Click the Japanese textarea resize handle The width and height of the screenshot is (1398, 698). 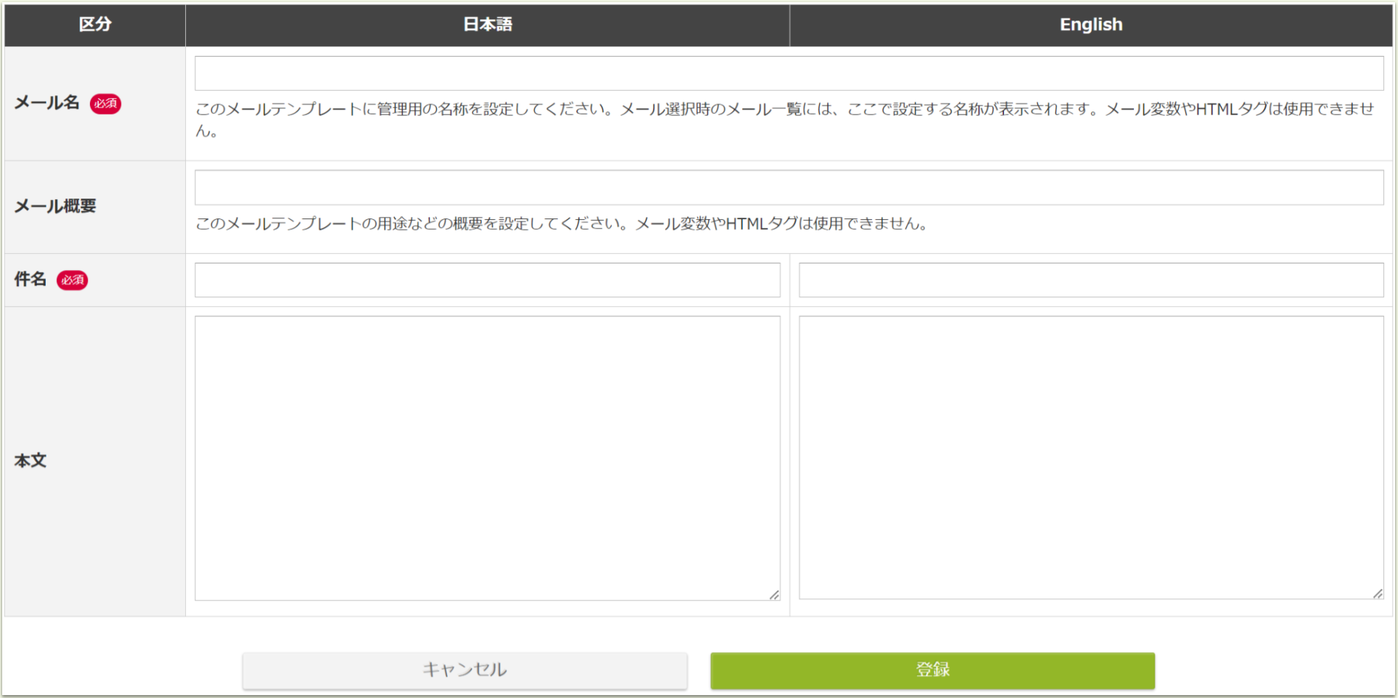[774, 593]
